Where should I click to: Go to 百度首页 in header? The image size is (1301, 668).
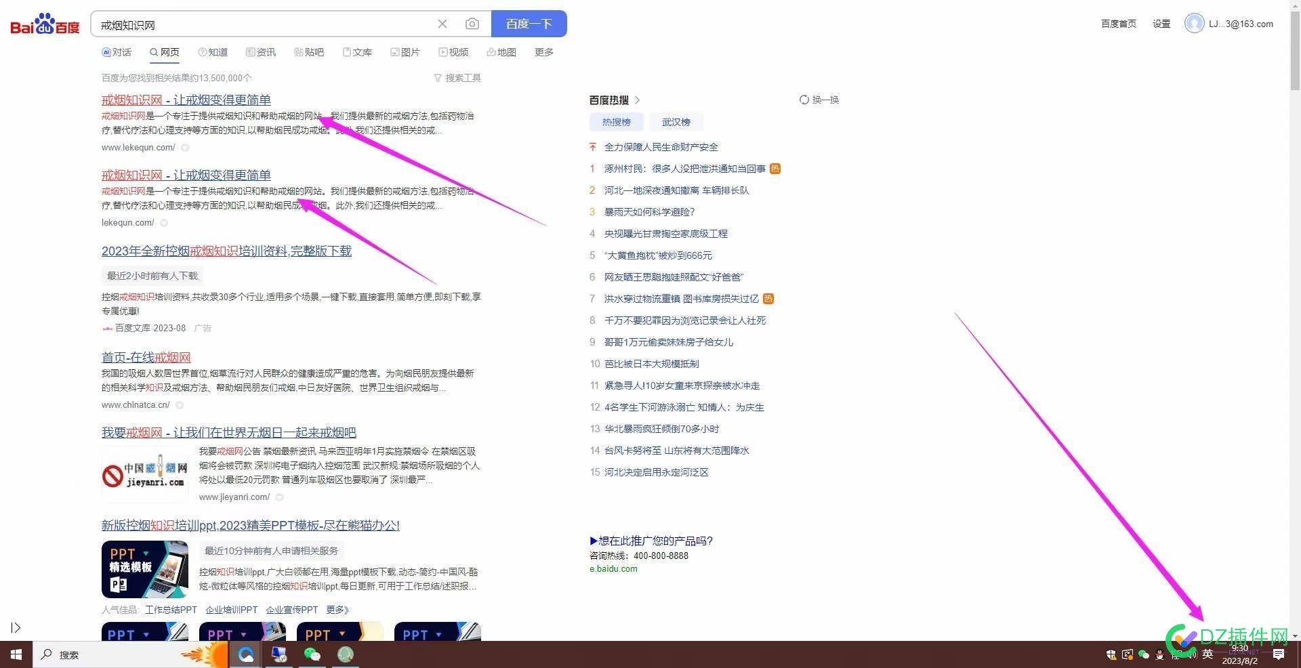click(1119, 24)
